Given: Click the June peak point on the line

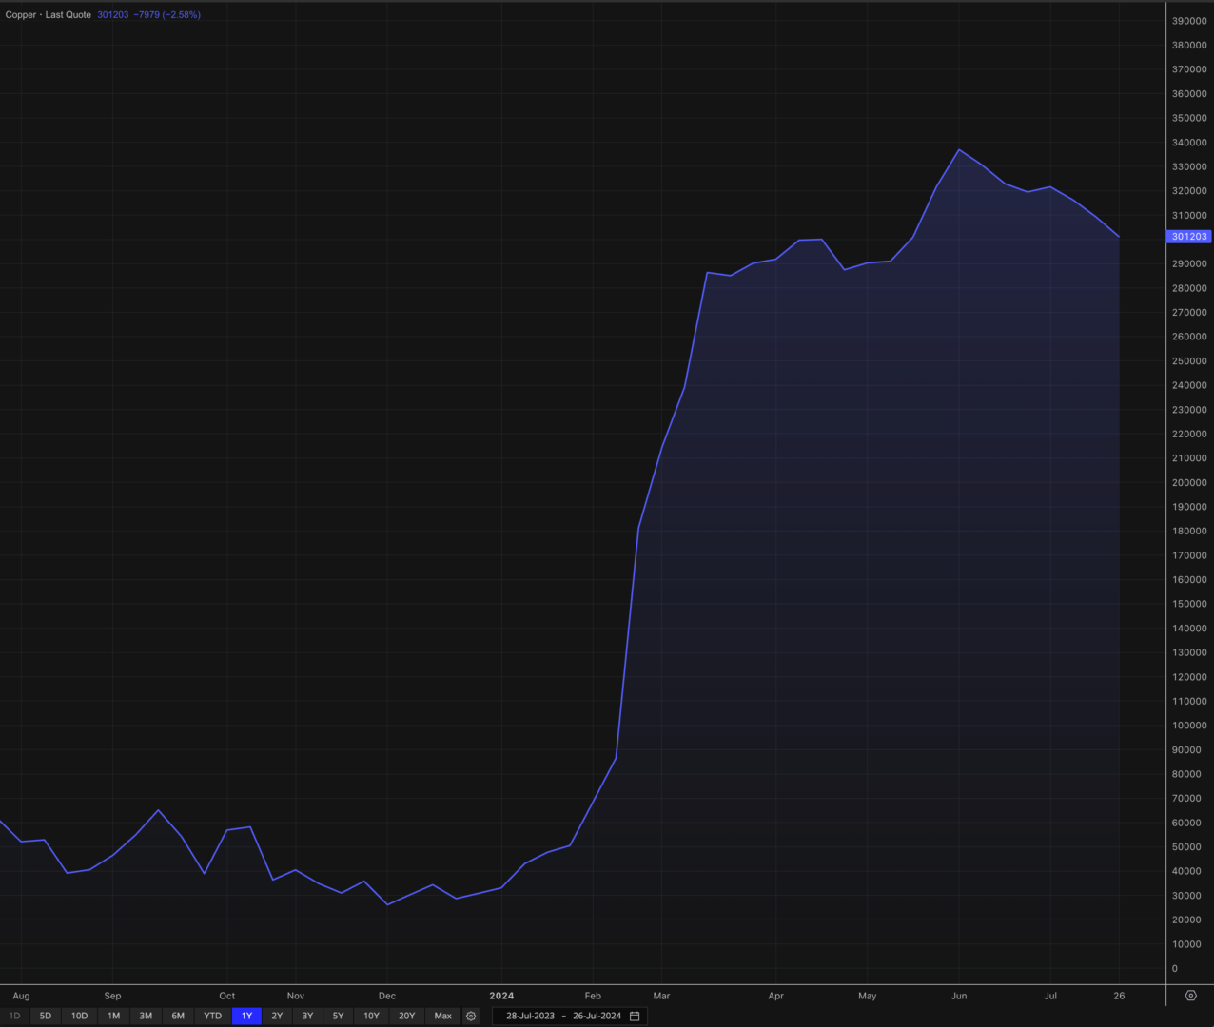Looking at the screenshot, I should (x=959, y=149).
